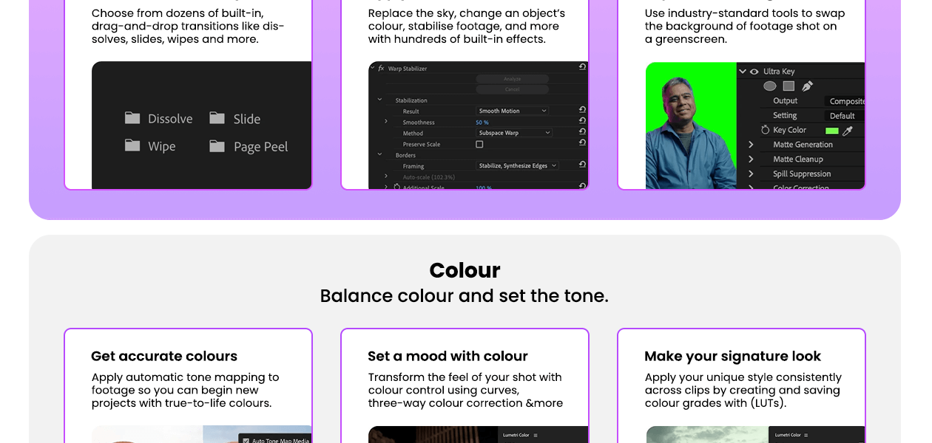
Task: Expand the Matte Generation section
Action: click(x=751, y=145)
